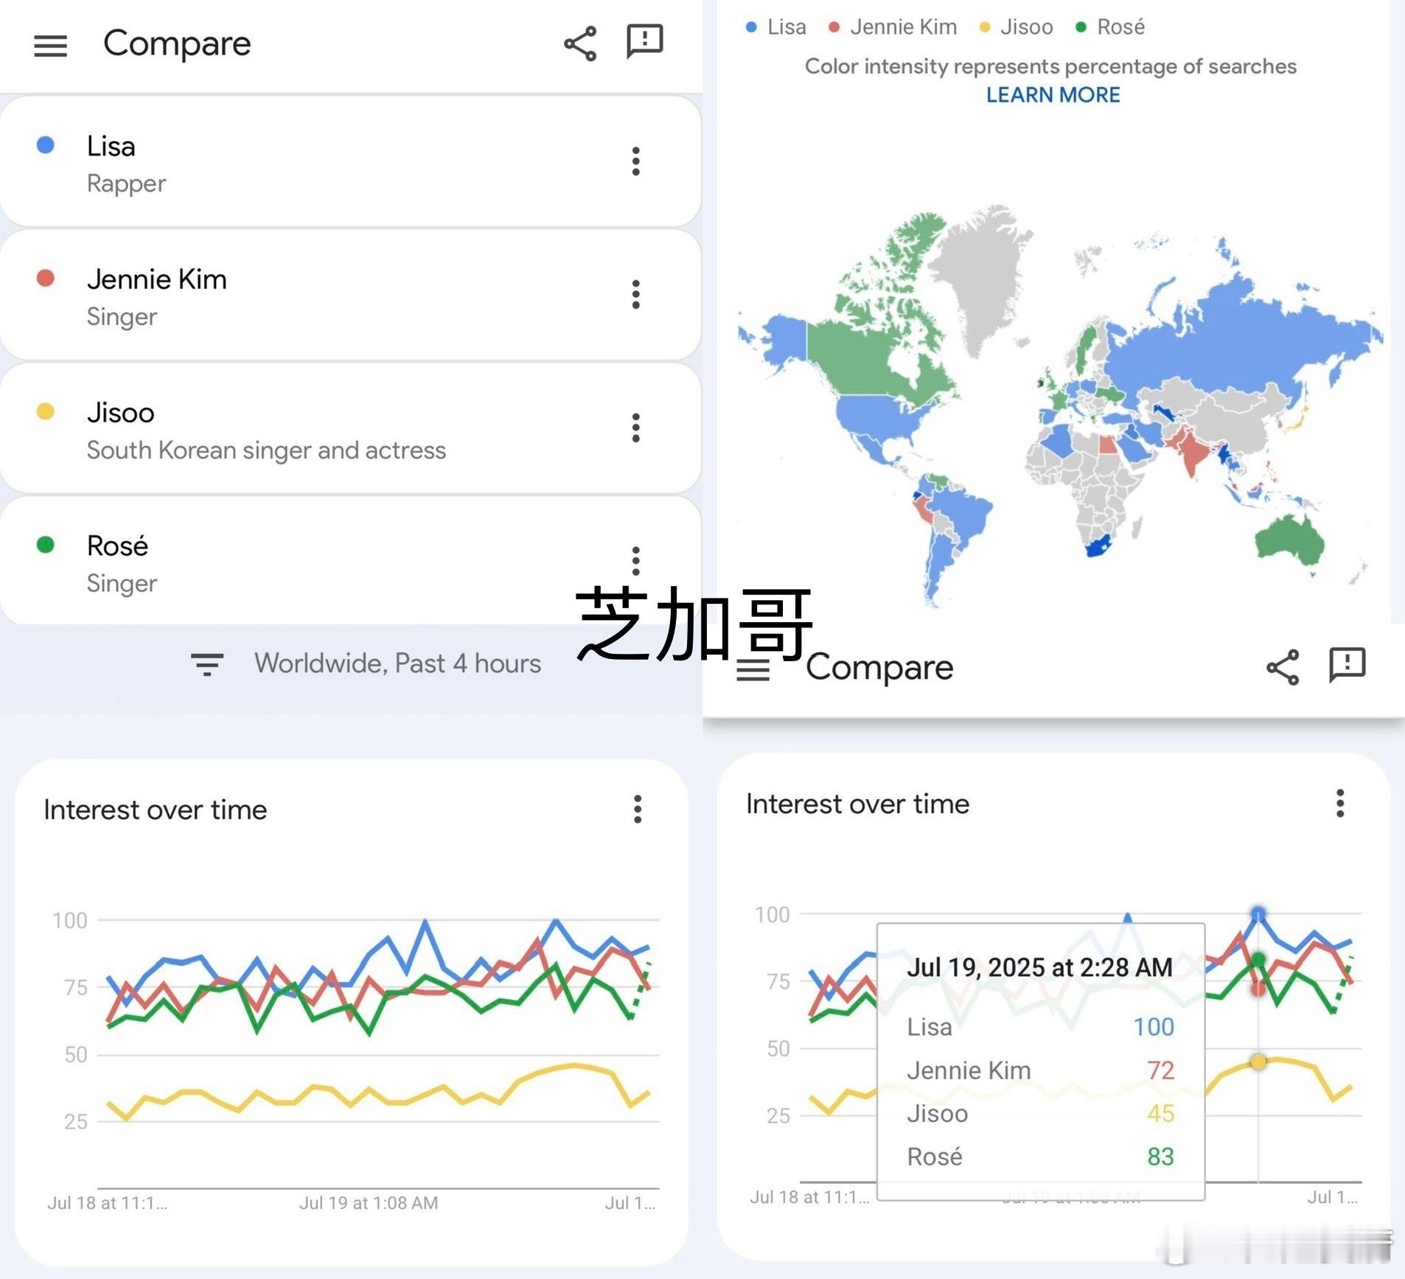Open filter icon next to Worldwide, Past 4 hours

pyautogui.click(x=207, y=663)
